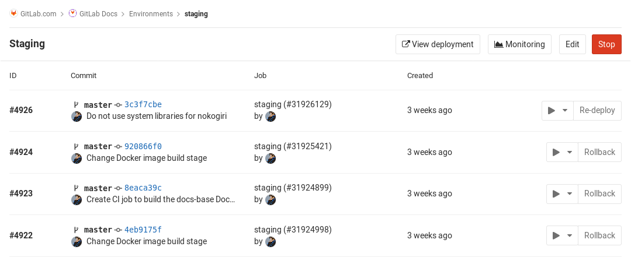
Task: Click job author avatar in row #4924
Action: (271, 158)
